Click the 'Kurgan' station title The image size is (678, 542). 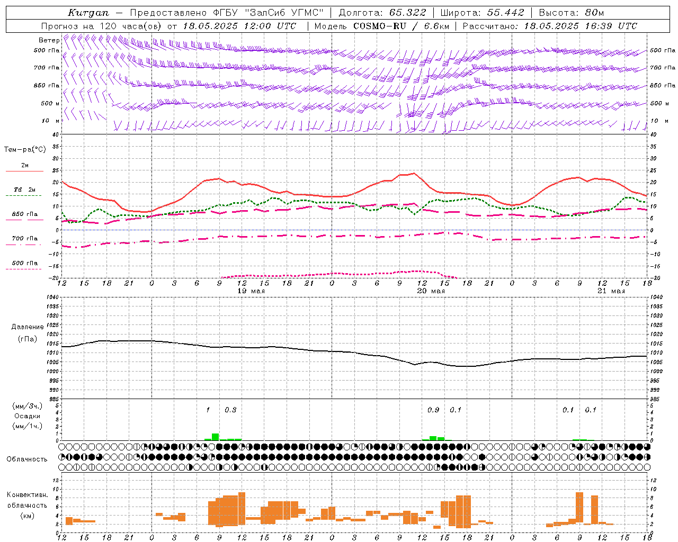88,13
